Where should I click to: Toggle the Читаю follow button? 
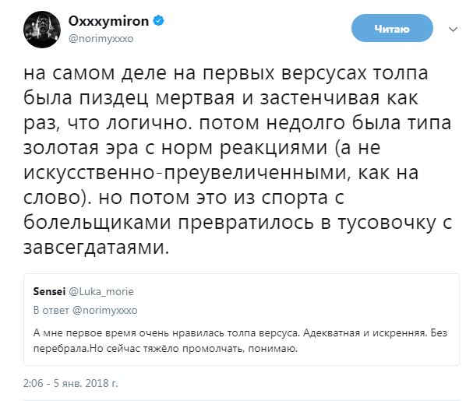pyautogui.click(x=391, y=30)
